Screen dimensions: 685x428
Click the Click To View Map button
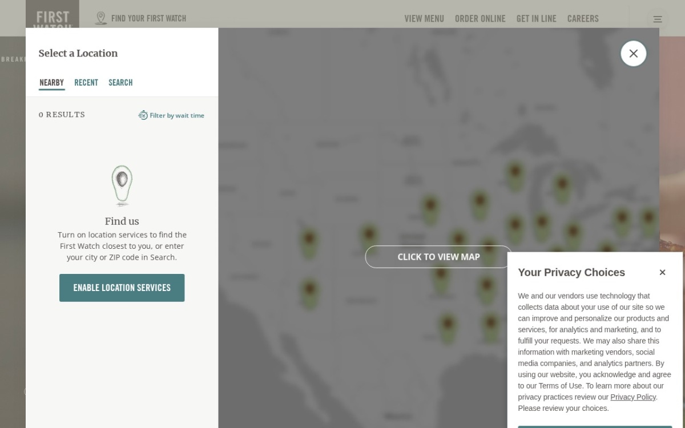click(438, 257)
